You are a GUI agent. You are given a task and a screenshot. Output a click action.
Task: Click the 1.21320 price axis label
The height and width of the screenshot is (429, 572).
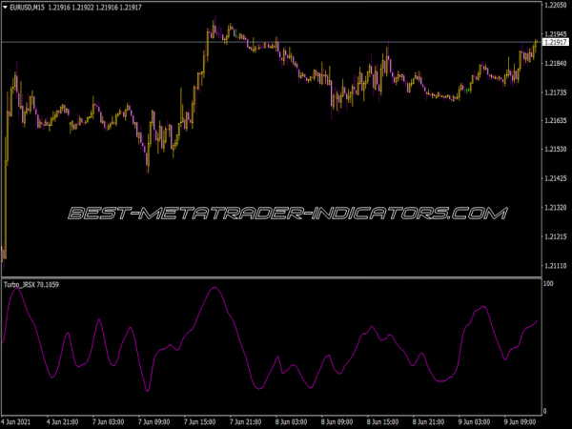coord(556,208)
